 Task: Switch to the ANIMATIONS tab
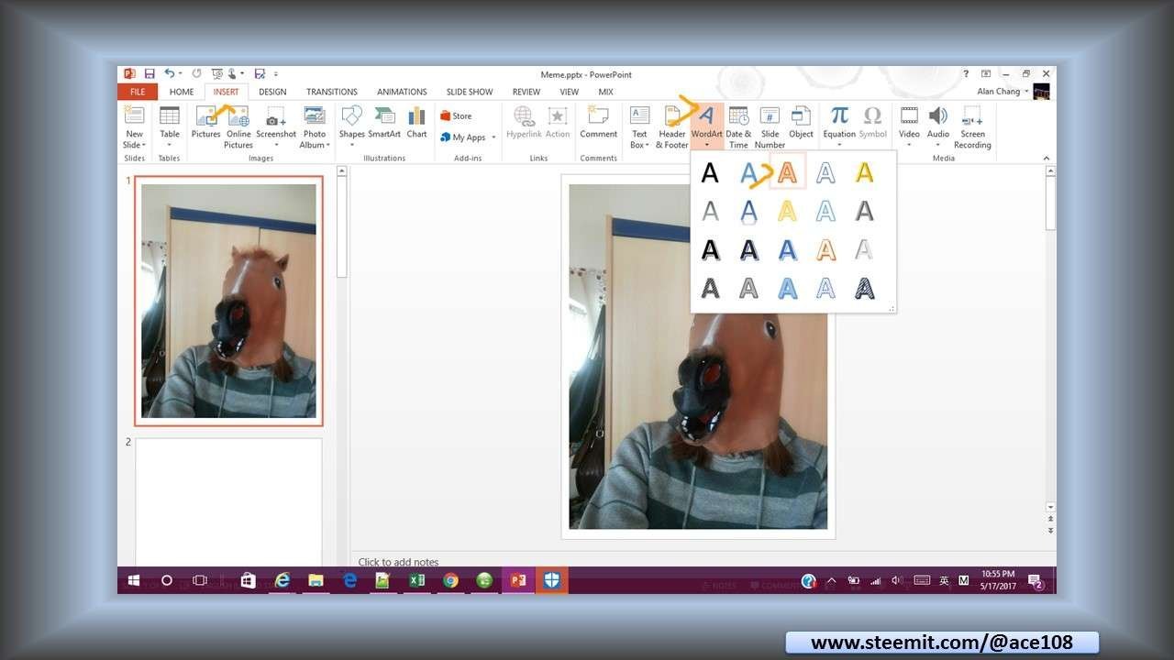[402, 92]
